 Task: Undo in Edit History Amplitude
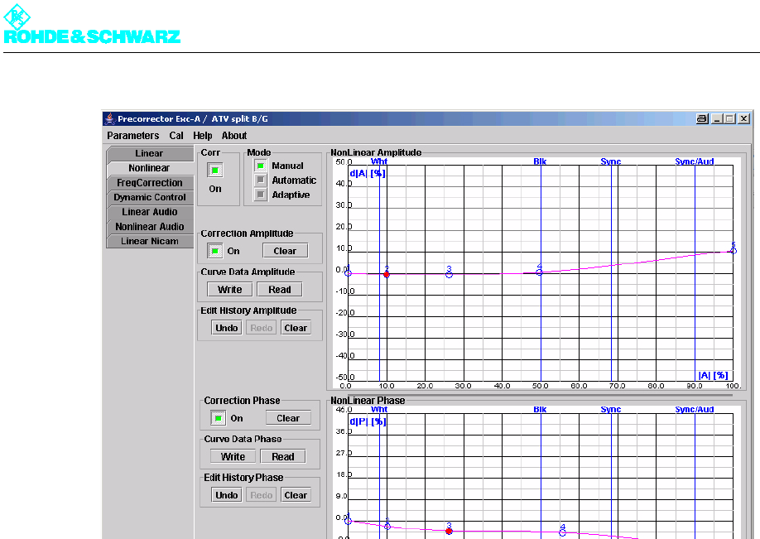(x=226, y=328)
